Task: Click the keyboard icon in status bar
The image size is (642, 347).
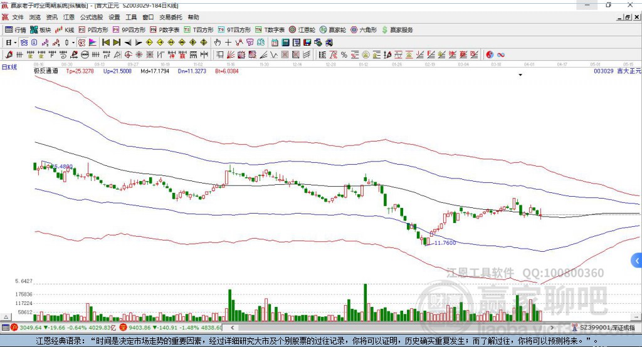Action: point(5,328)
